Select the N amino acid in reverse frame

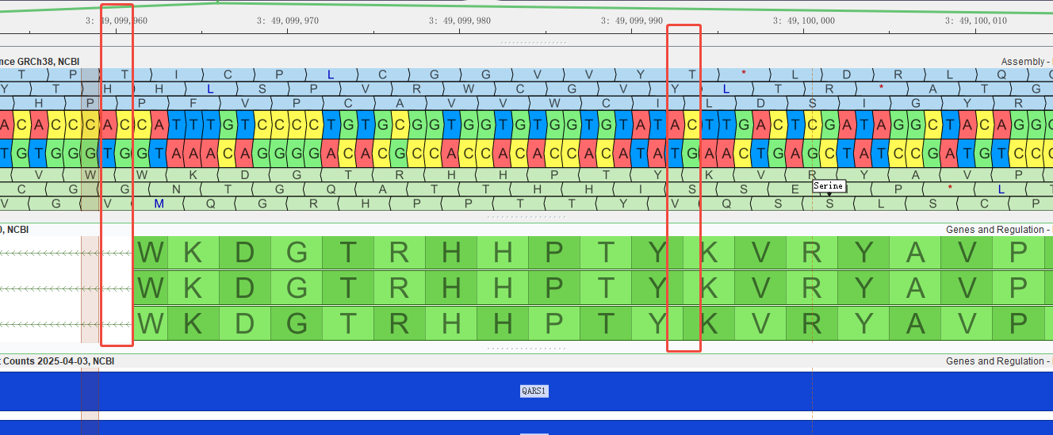coord(176,189)
